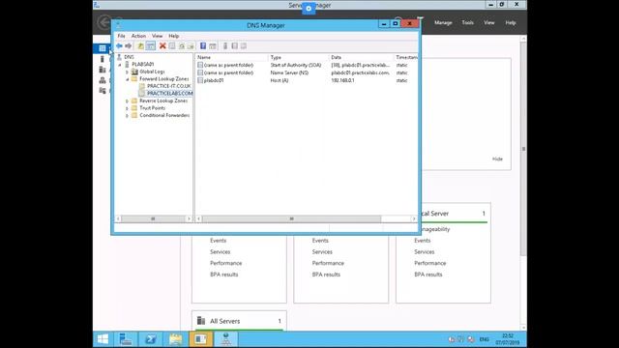Expand the Global Logs node
619x348 pixels.
pos(127,72)
